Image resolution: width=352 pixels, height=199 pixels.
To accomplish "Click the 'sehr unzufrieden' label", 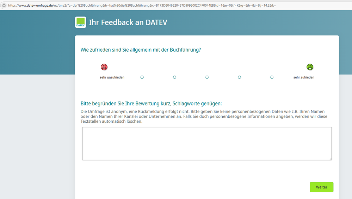I will coord(112,78).
